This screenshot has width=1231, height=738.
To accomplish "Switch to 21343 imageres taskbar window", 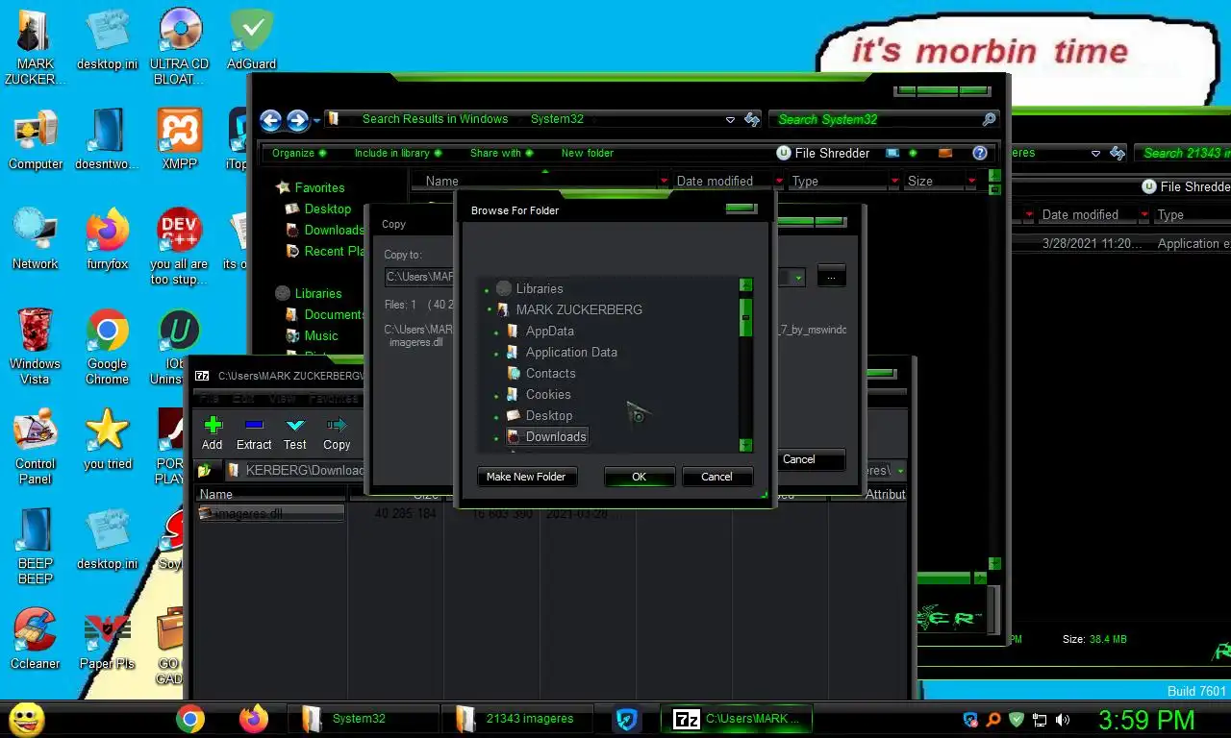I will (516, 719).
